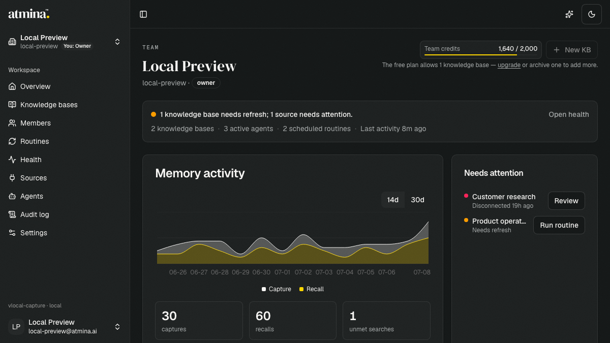Click Open health link
This screenshot has width=610, height=343.
569,114
